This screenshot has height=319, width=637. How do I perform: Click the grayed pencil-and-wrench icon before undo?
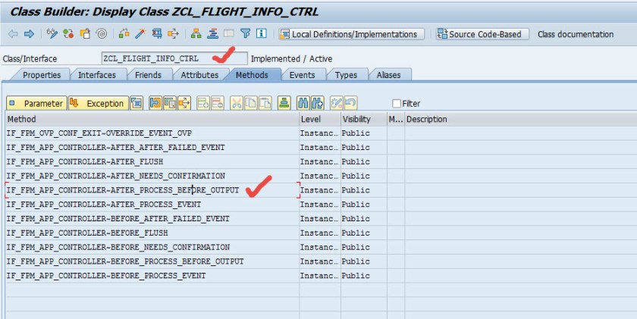pos(337,104)
